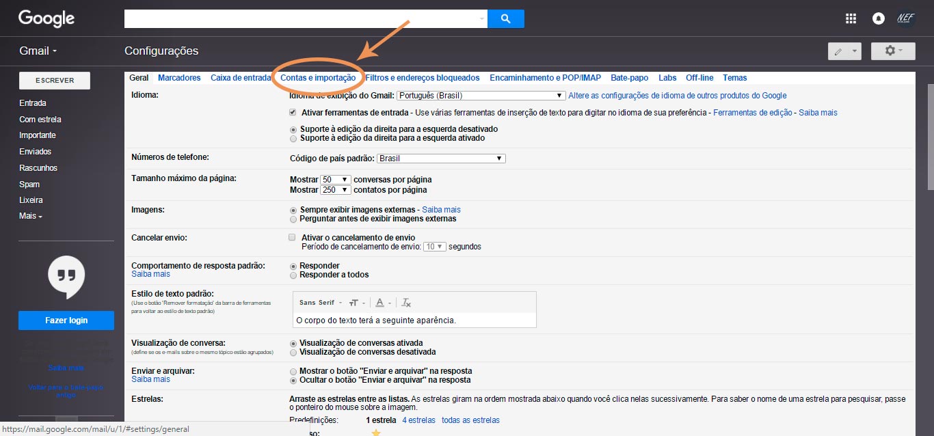Select Perguntar antes de exibir imagens externas
The image size is (934, 436).
293,219
